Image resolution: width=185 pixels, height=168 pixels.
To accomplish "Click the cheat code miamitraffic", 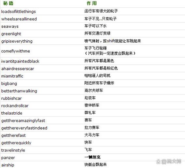I will click(x=12, y=76).
